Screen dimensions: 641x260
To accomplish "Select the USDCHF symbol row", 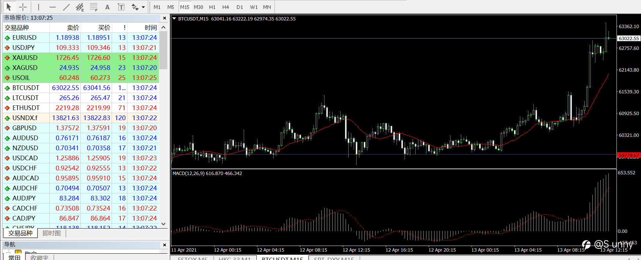I will tap(81, 168).
